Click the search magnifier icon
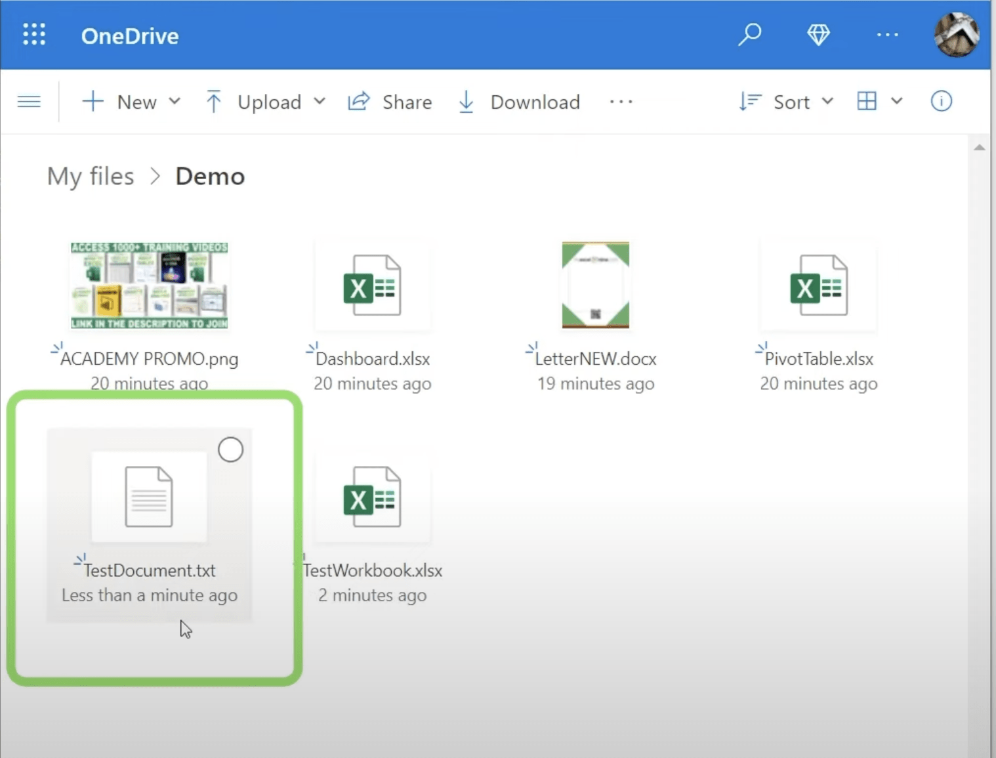This screenshot has width=996, height=758. click(x=750, y=34)
